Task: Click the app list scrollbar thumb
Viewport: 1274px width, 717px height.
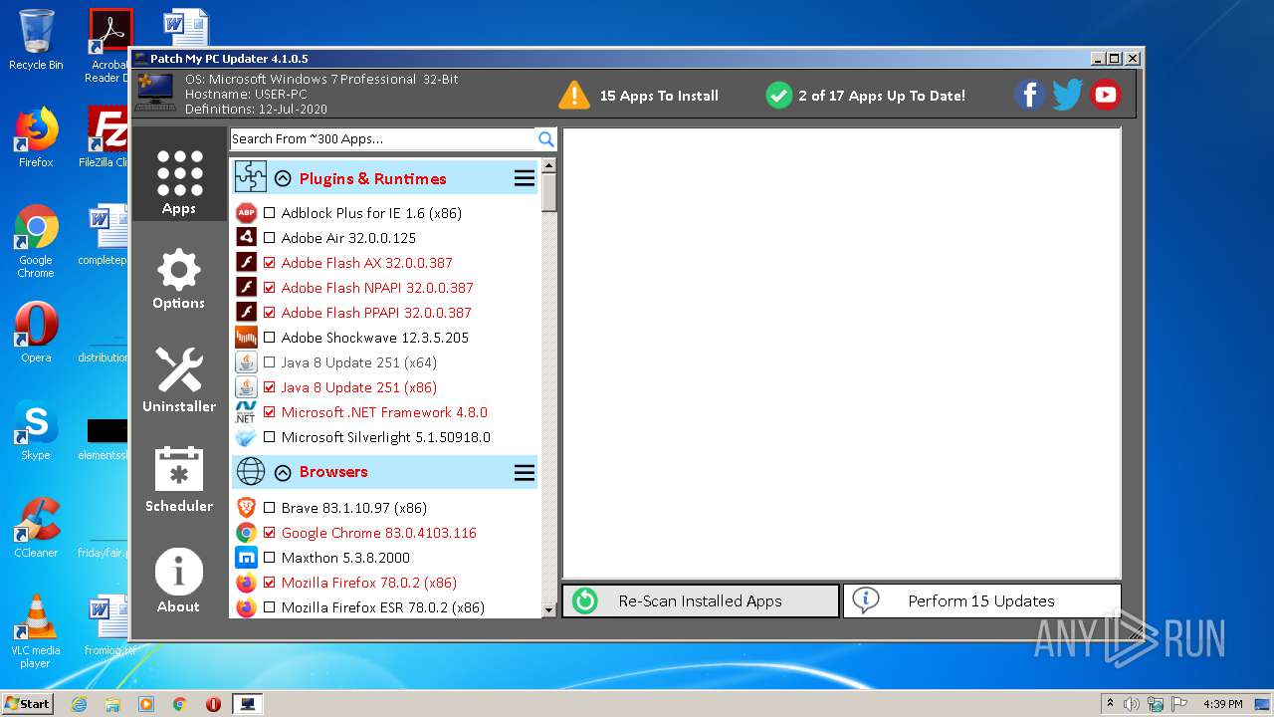Action: click(548, 191)
